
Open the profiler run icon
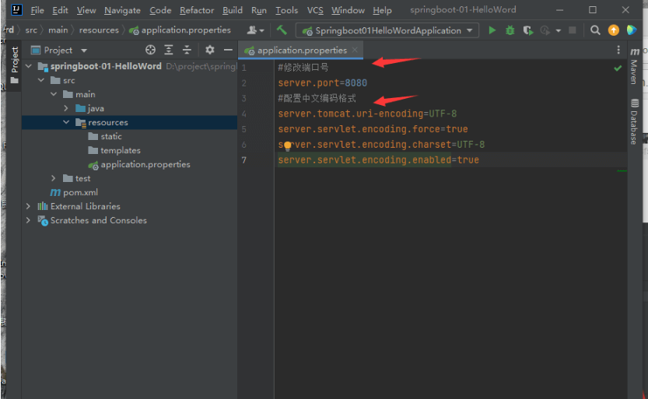(545, 30)
